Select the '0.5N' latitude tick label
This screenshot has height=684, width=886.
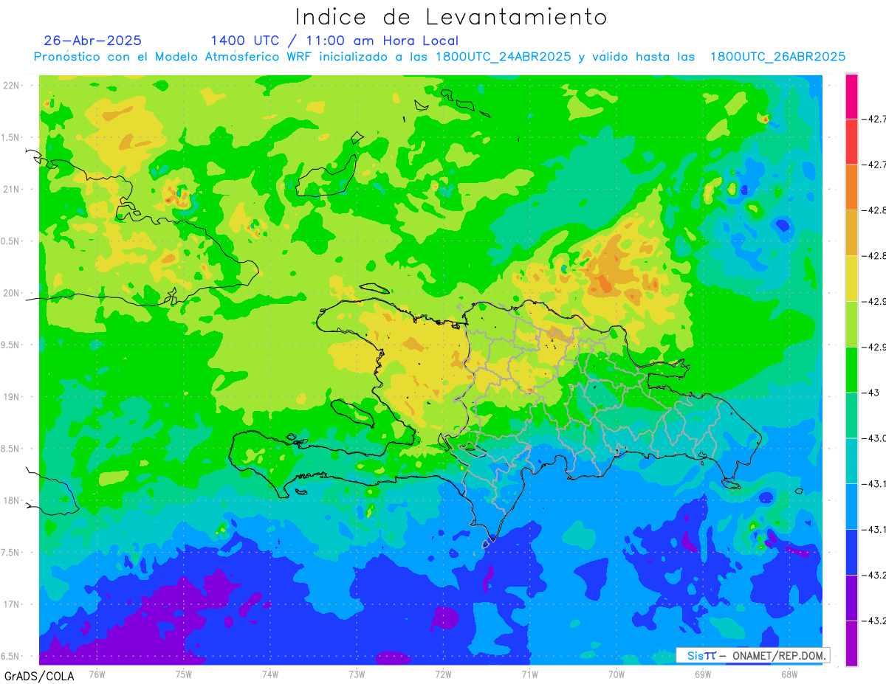10,241
